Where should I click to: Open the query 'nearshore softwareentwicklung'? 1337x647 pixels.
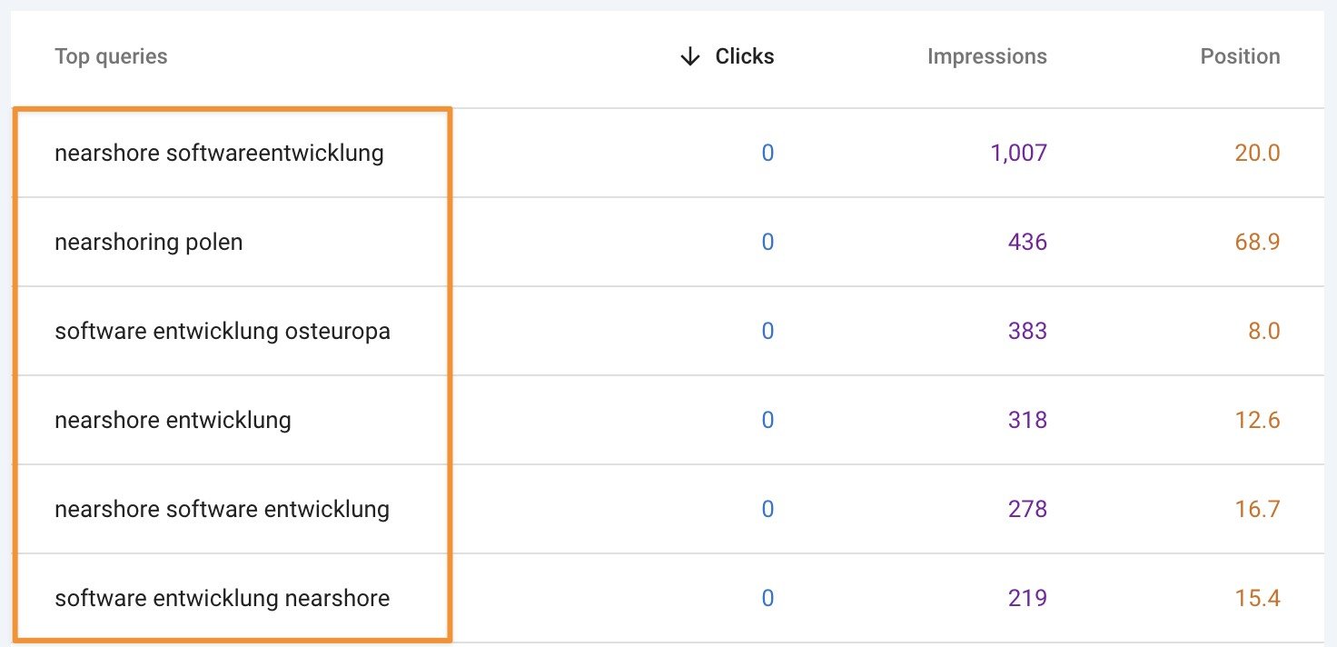(219, 154)
